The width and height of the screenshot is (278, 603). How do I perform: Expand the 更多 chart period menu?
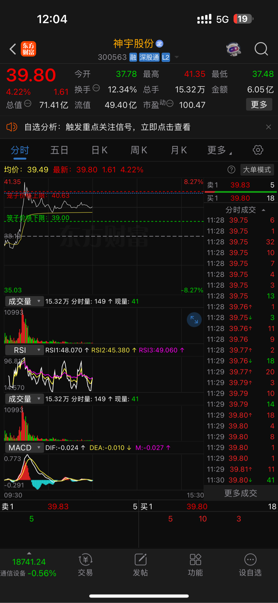219,150
